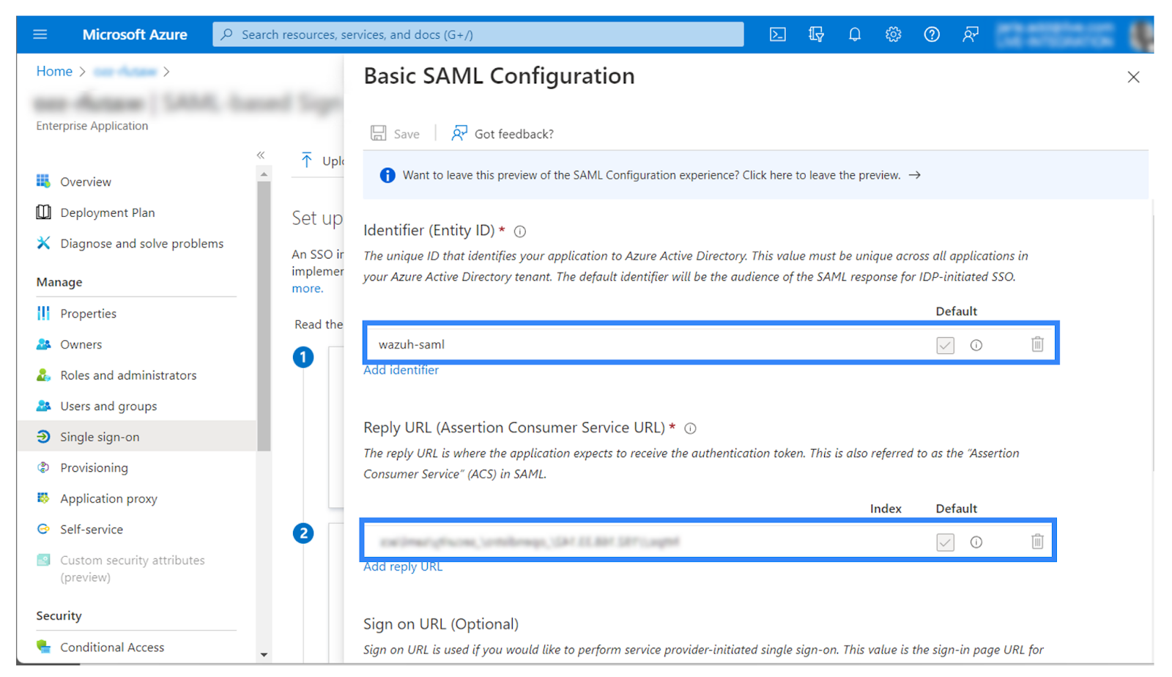Toggle Default checkbox for the reply URL

point(945,542)
